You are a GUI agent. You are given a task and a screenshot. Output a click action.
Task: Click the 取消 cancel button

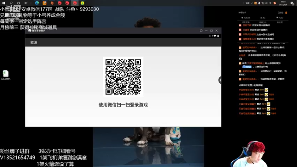(x=34, y=42)
